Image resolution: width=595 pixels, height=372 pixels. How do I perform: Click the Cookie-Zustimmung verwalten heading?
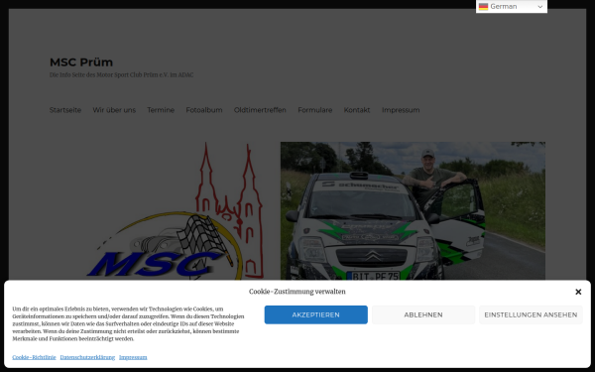297,292
